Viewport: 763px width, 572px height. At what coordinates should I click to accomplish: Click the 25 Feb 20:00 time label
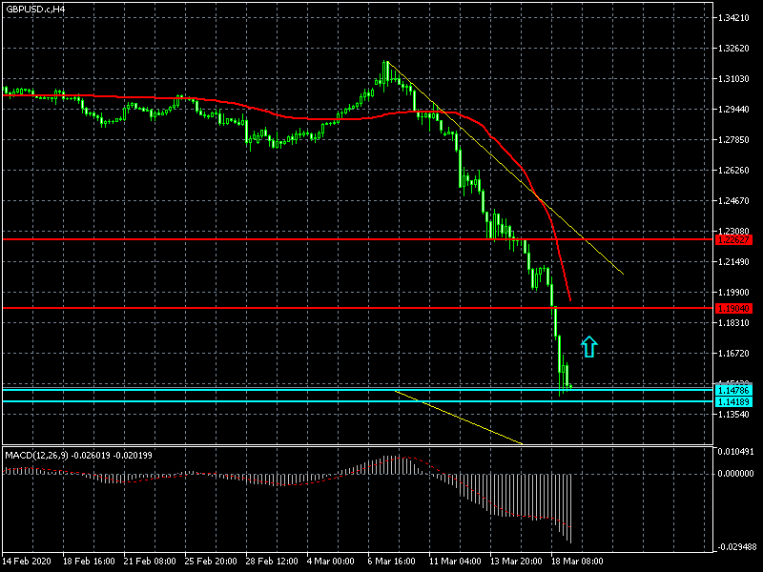point(212,561)
